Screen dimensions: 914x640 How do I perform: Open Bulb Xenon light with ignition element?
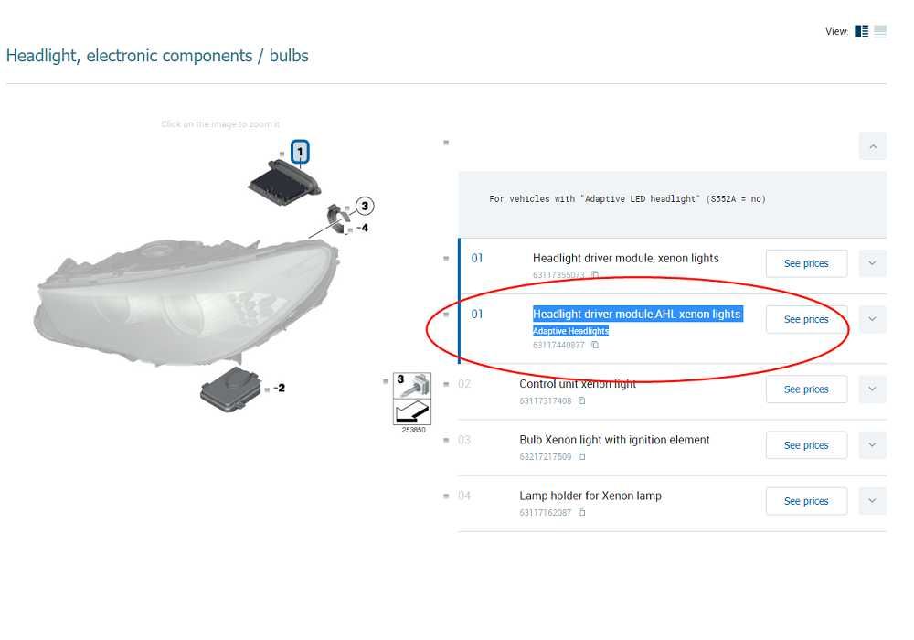[x=614, y=440]
